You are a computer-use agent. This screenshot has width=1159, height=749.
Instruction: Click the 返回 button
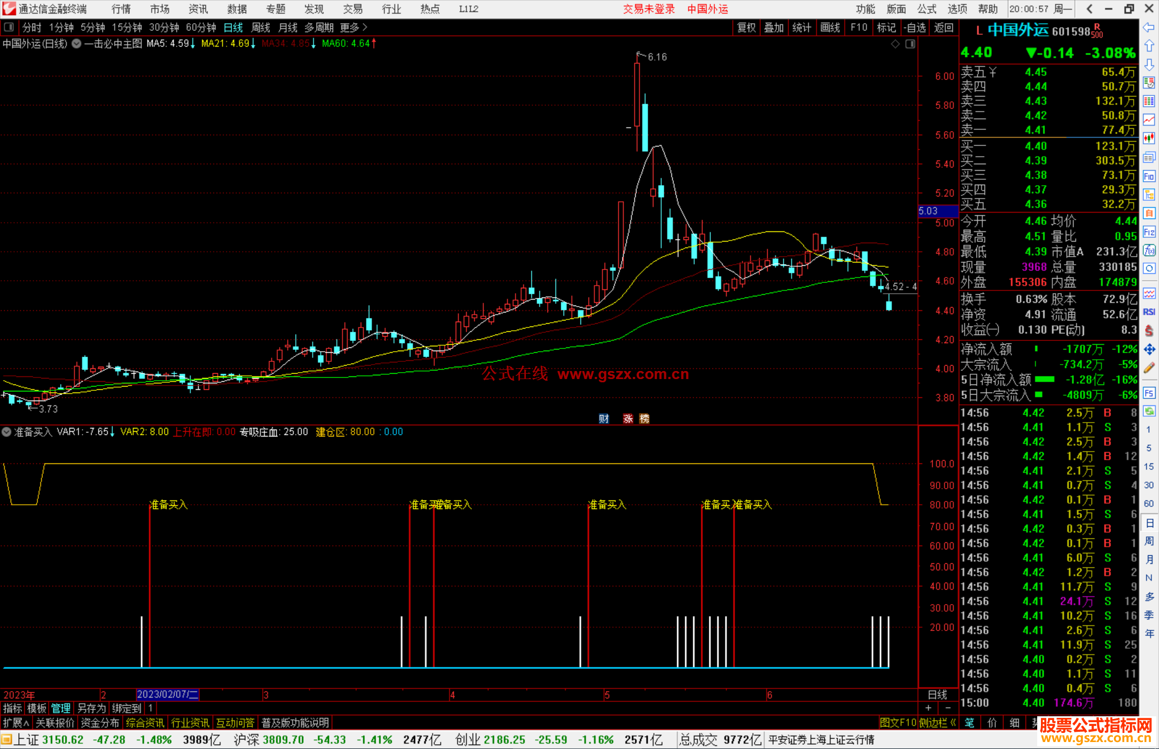[x=943, y=27]
